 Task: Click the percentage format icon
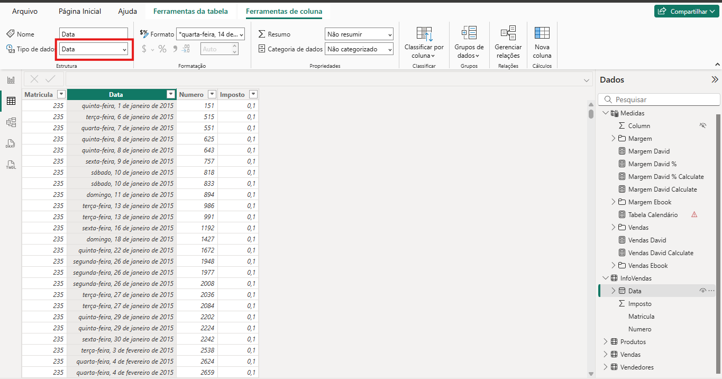162,49
